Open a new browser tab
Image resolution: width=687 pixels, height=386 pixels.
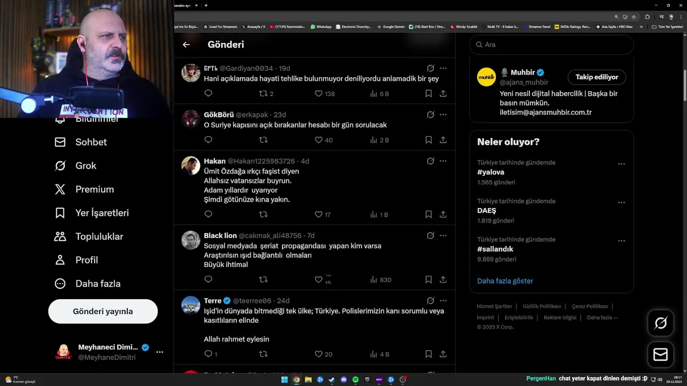coord(206,5)
